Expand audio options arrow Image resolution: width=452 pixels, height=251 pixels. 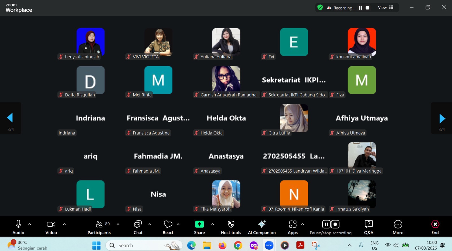click(x=30, y=224)
